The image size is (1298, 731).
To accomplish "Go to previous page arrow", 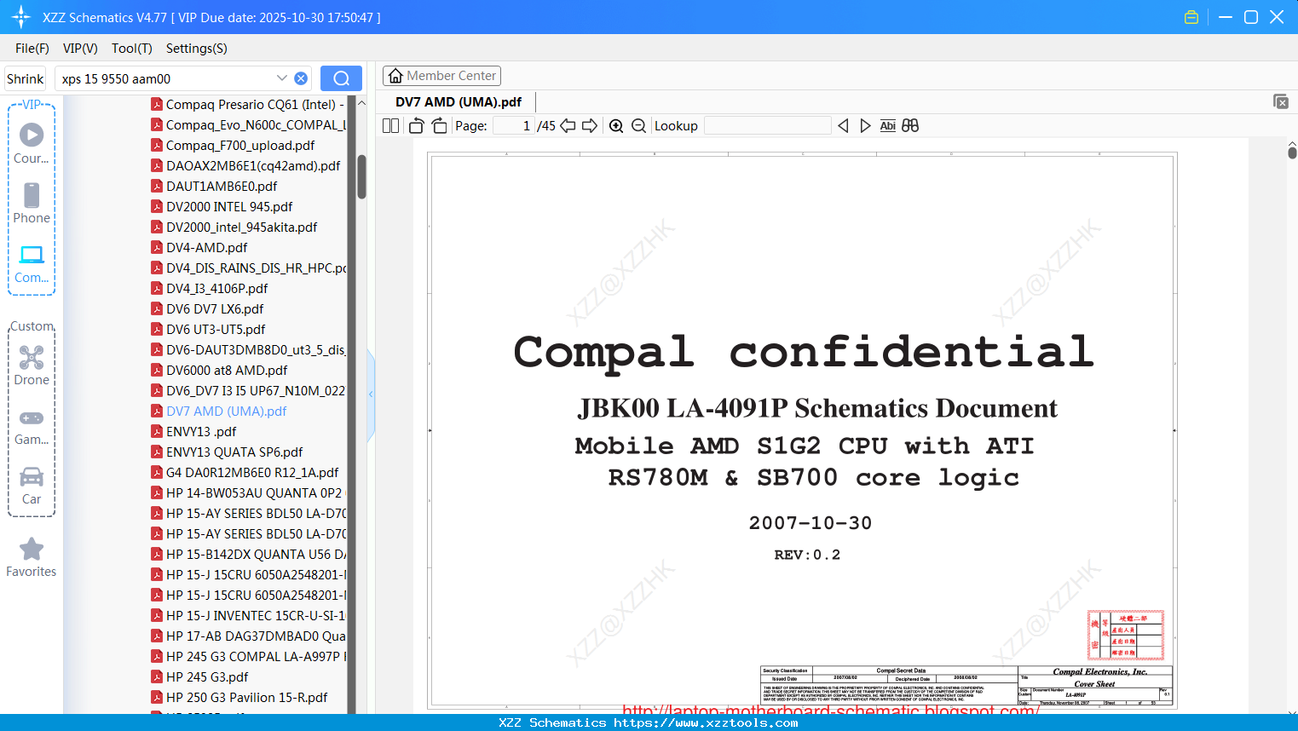I will (568, 126).
